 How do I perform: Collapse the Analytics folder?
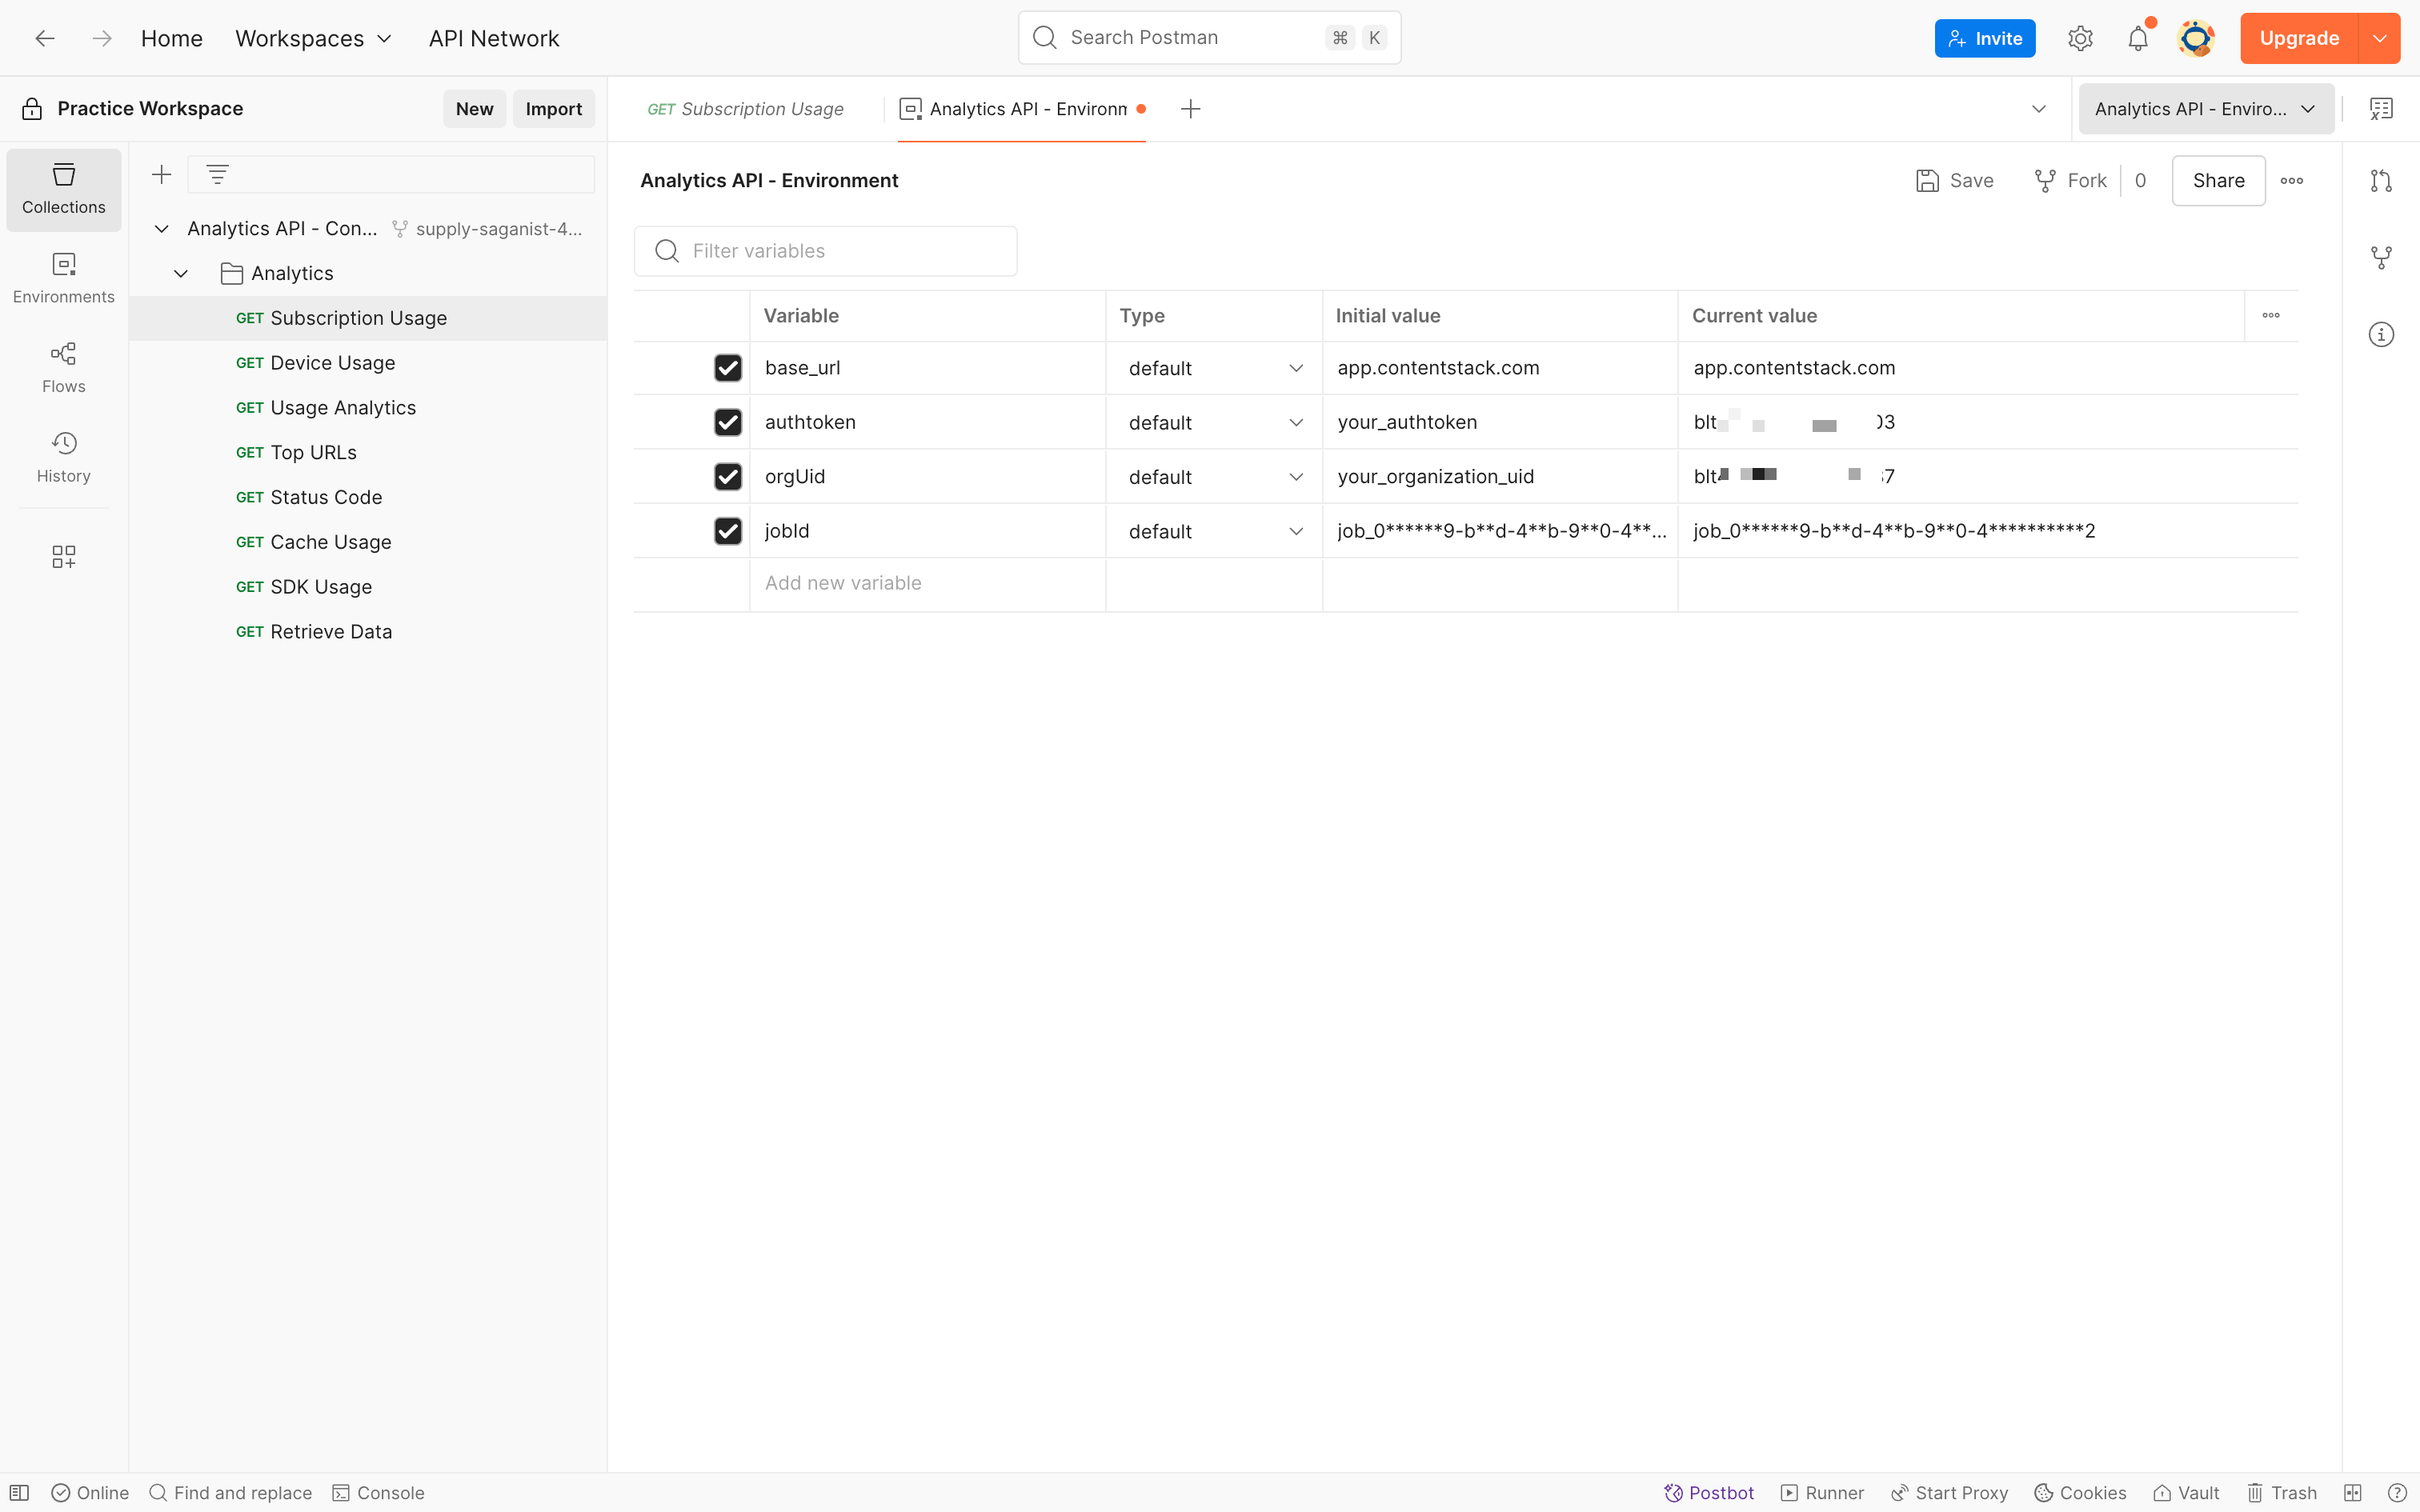(x=181, y=273)
